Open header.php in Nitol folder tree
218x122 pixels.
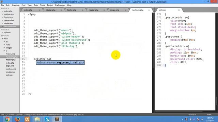click(11, 60)
